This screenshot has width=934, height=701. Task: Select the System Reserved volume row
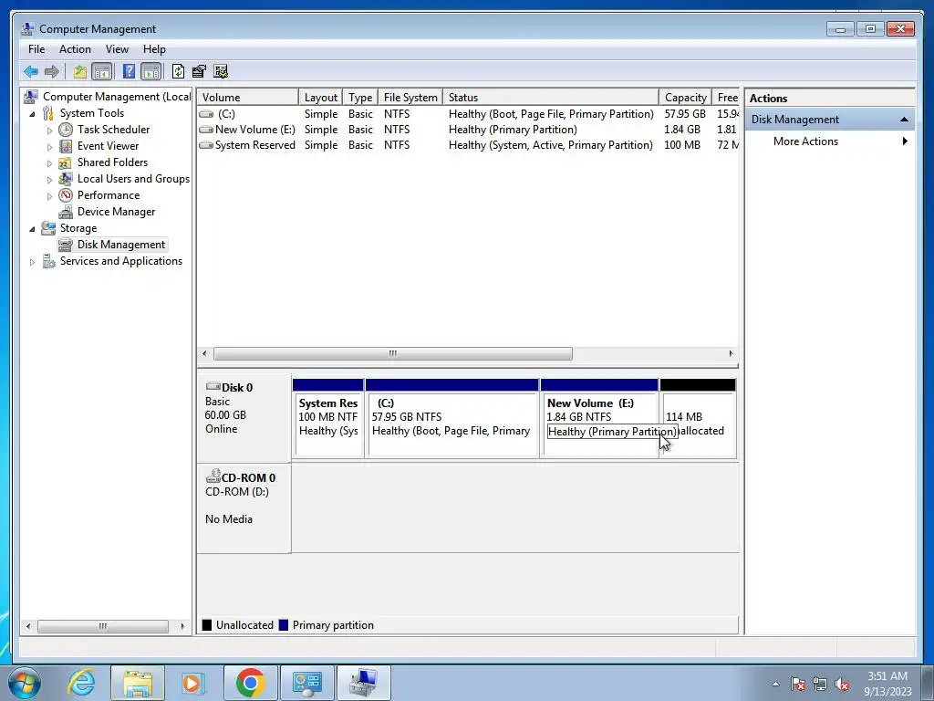click(x=468, y=145)
